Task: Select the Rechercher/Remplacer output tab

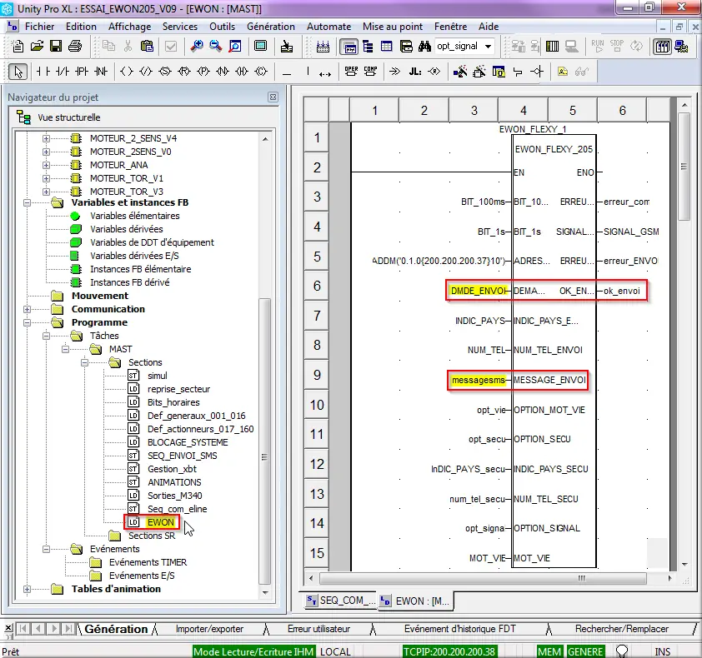Action: [622, 629]
